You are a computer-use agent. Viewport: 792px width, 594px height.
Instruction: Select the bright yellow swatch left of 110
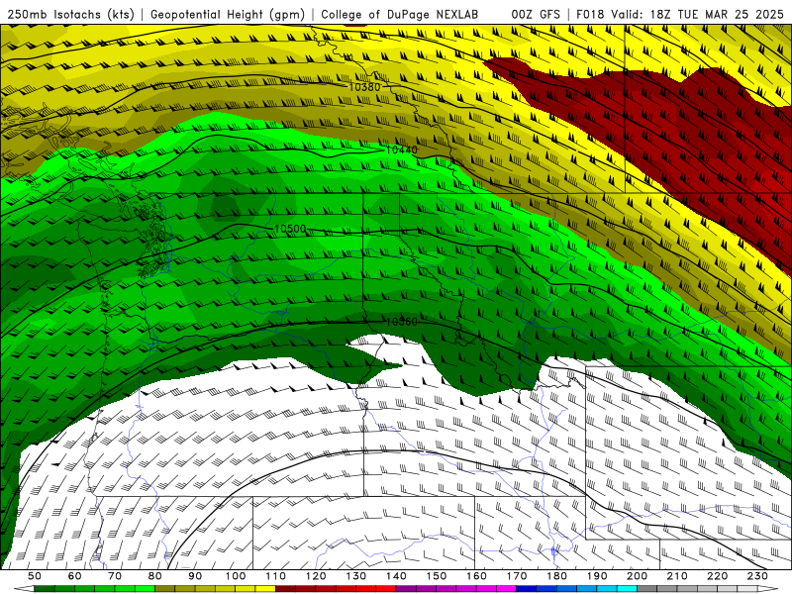pos(265,589)
